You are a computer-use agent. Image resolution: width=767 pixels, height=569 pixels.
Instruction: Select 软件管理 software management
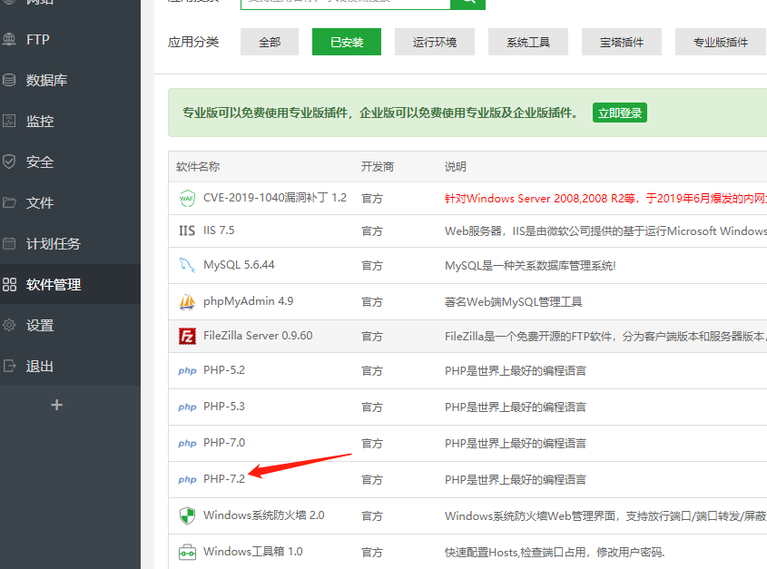(54, 284)
